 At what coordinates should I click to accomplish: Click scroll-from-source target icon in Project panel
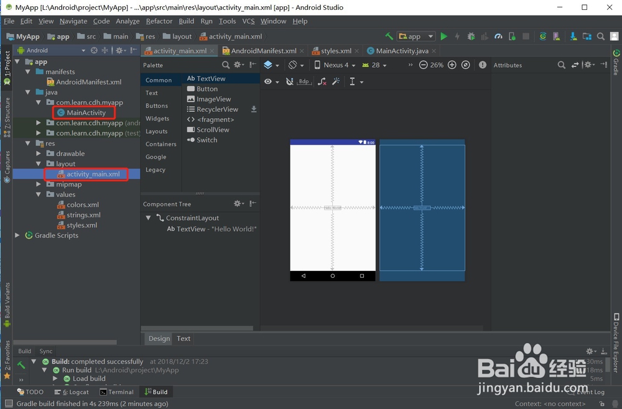pyautogui.click(x=94, y=50)
